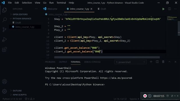This screenshot has width=180, height=101.
Task: Split the editor to the right
Action: coord(169,9)
